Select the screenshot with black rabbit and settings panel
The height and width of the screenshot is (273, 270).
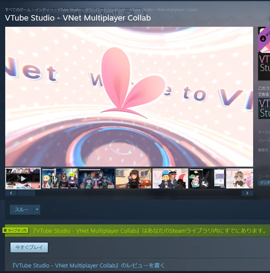(x=207, y=179)
